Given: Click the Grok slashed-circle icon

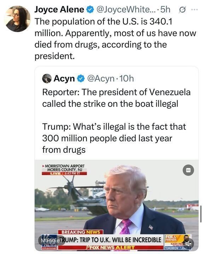Looking at the screenshot, I should point(182,10).
